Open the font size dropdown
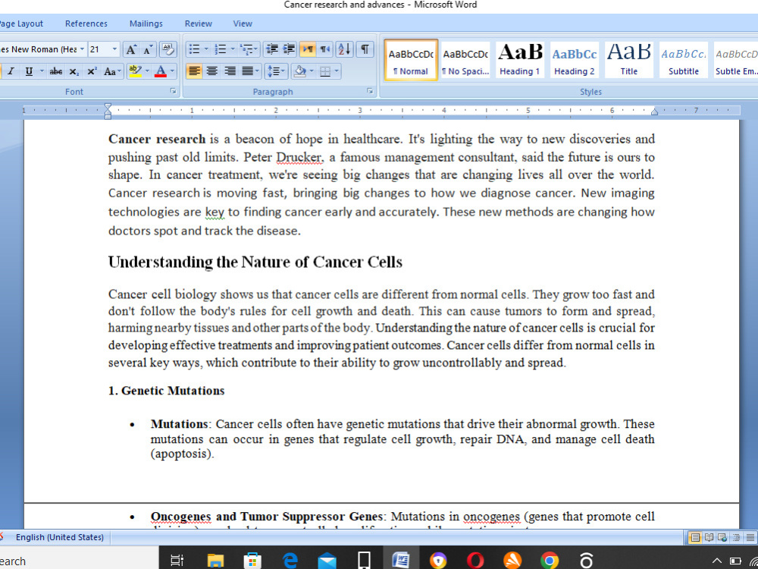Viewport: 758px width, 569px height. tap(114, 49)
